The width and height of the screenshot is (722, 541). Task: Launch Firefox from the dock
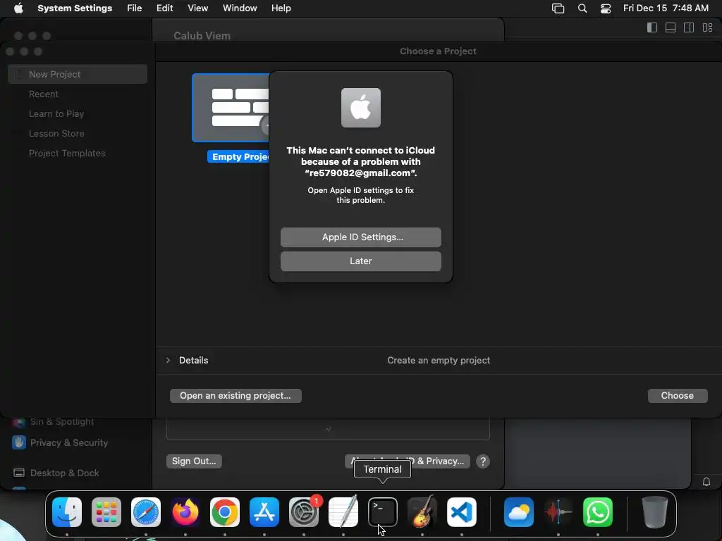point(185,512)
